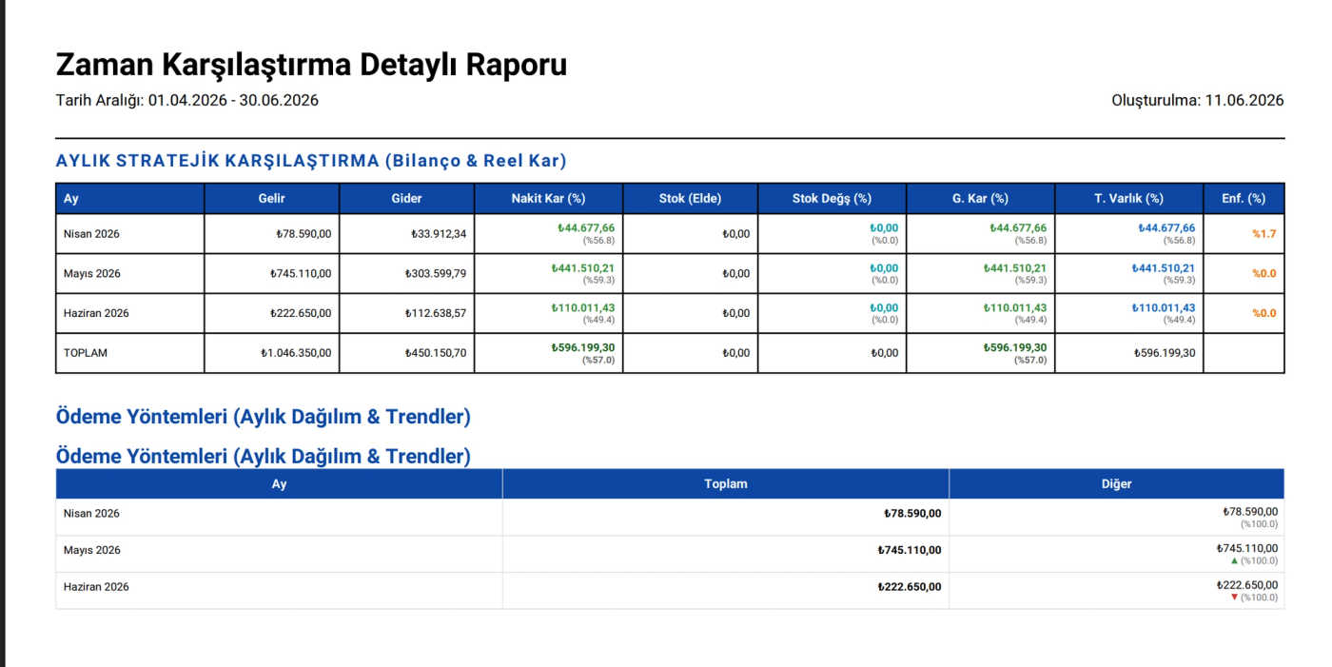Click the orange %1.7 inflation value
The width and height of the screenshot is (1332, 667).
[1263, 234]
